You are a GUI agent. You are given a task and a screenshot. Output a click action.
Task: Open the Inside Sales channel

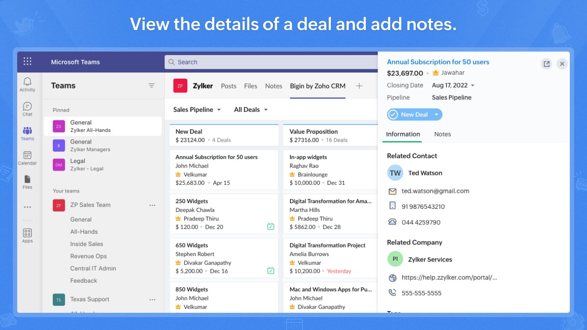click(86, 244)
